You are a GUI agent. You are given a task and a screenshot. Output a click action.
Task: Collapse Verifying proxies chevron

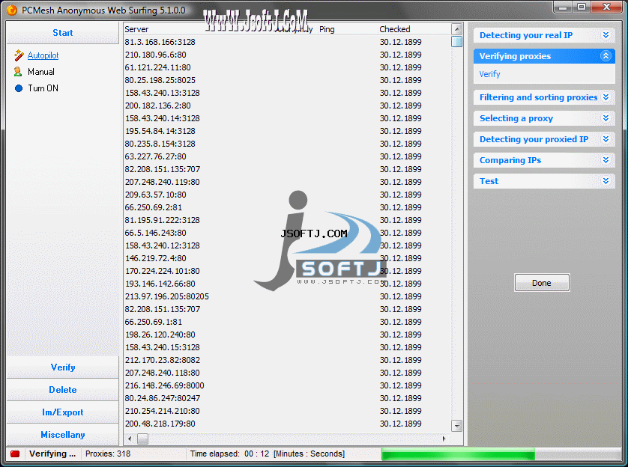[606, 56]
